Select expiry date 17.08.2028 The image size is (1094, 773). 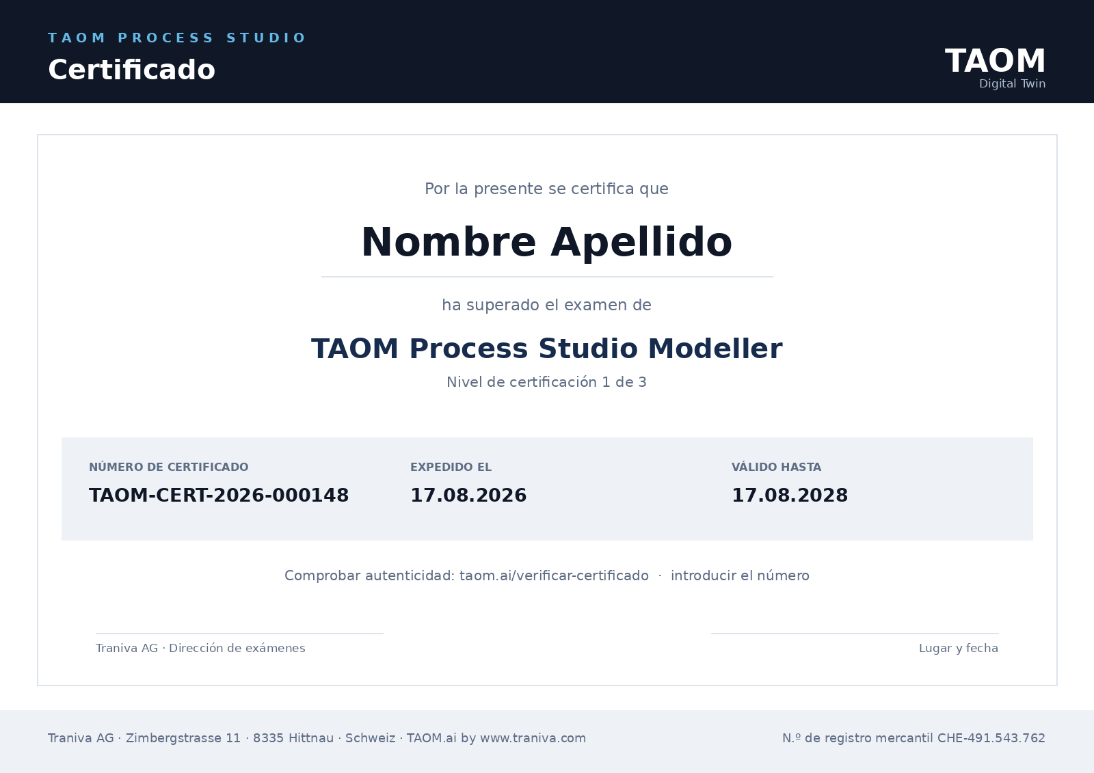[x=790, y=496]
